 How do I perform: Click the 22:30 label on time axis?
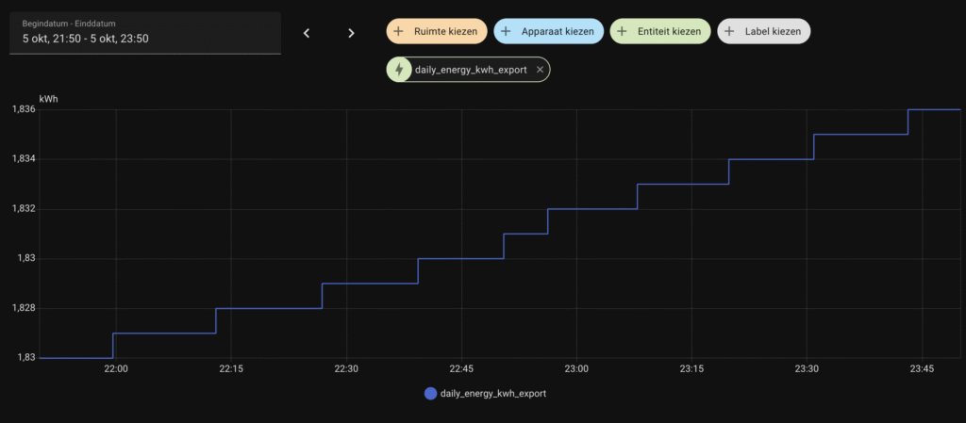click(x=346, y=368)
